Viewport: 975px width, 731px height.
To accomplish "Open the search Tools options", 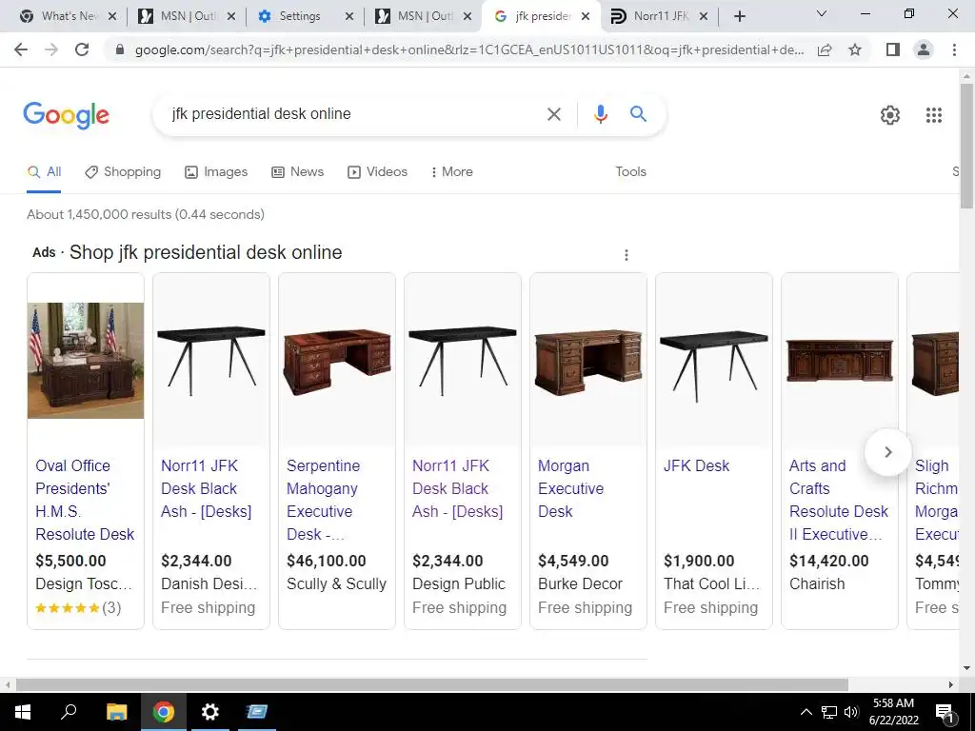I will click(630, 172).
